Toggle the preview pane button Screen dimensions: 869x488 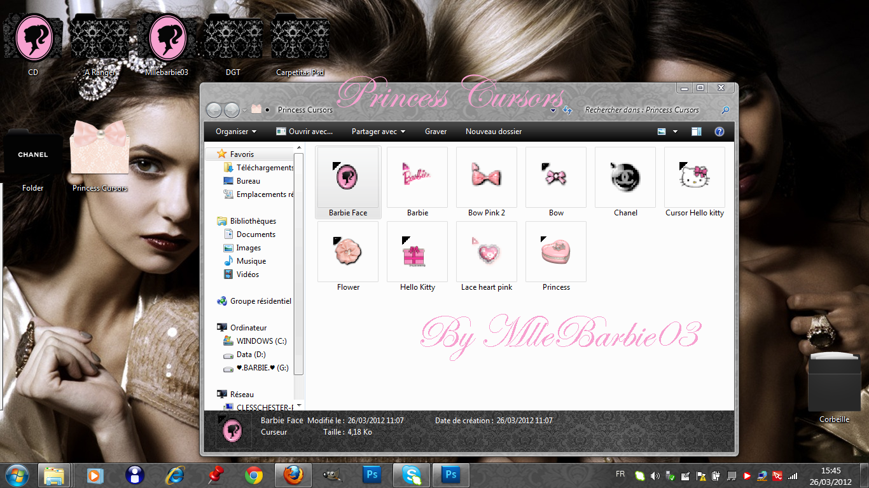coord(697,132)
